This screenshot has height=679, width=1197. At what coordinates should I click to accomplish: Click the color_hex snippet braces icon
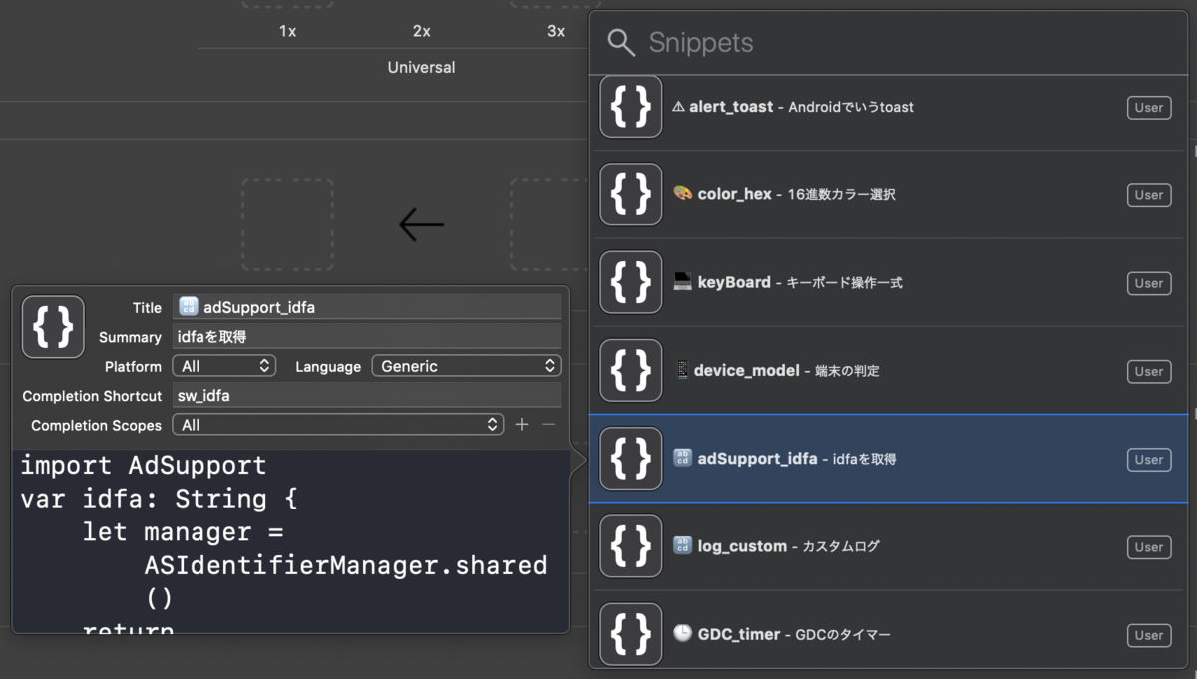tap(631, 194)
